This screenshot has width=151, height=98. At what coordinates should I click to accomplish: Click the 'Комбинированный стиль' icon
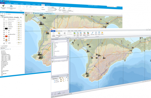point(11,6)
